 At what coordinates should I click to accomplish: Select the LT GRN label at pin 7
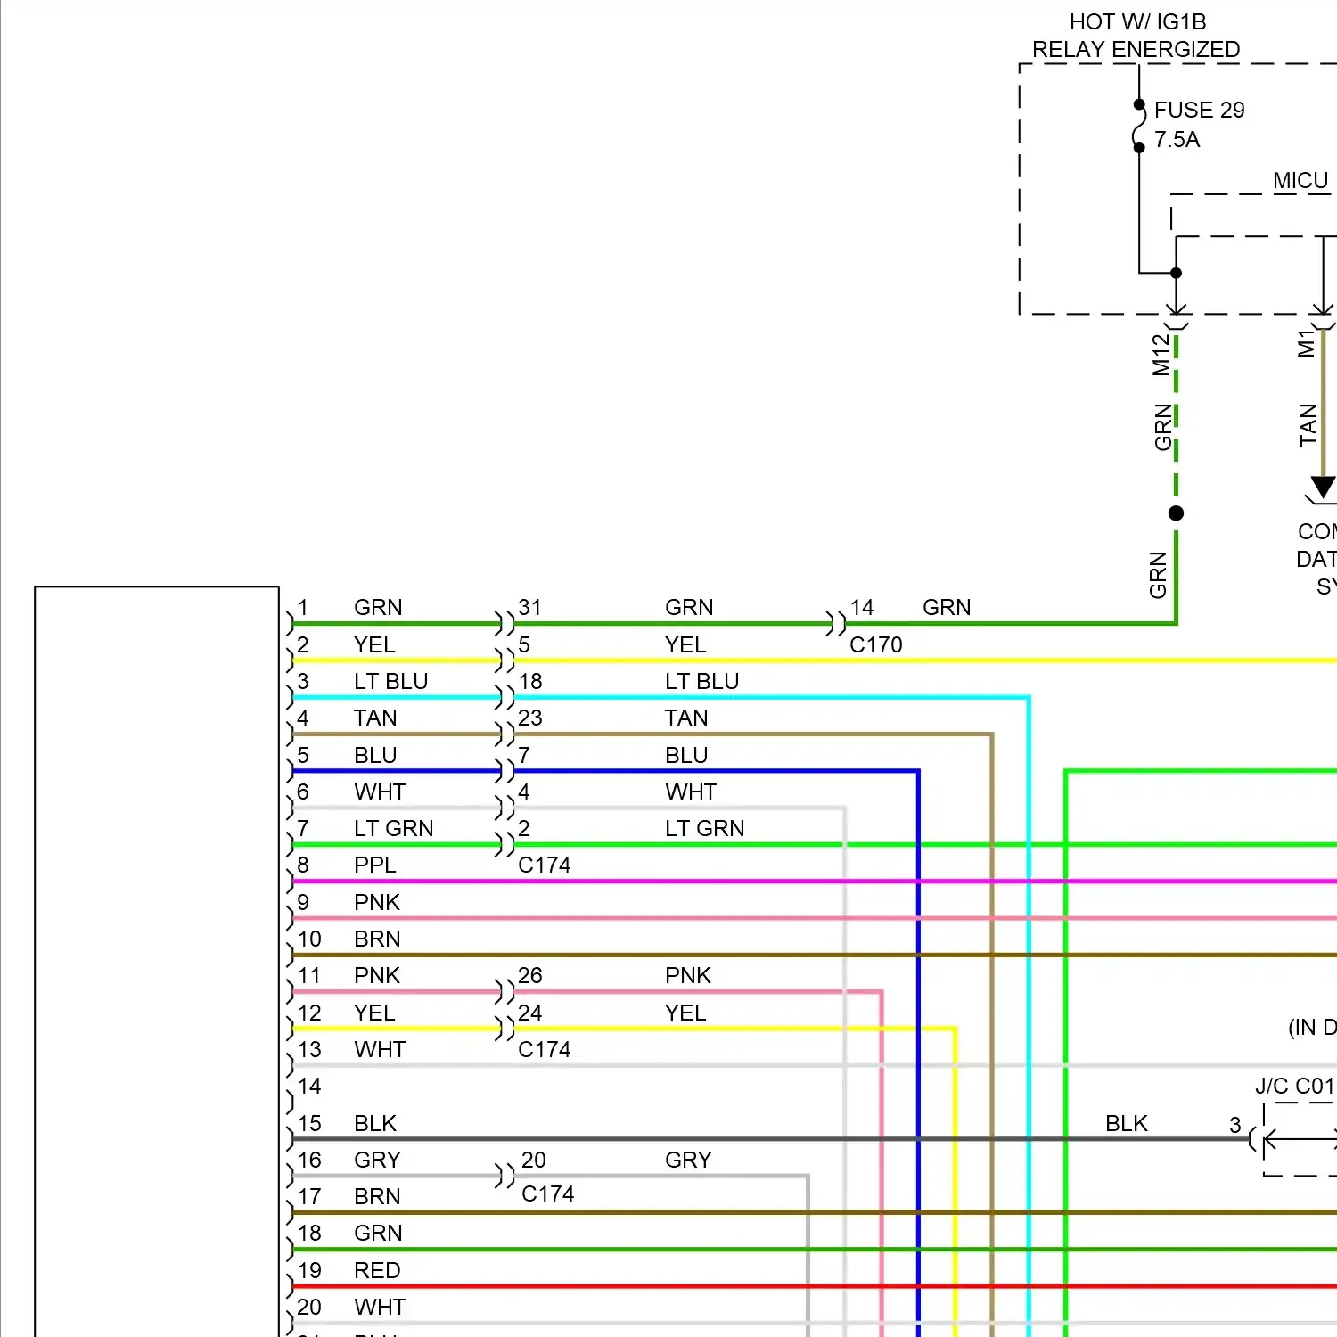pos(393,828)
